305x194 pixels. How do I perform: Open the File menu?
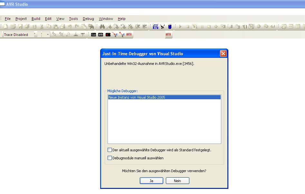click(8, 19)
